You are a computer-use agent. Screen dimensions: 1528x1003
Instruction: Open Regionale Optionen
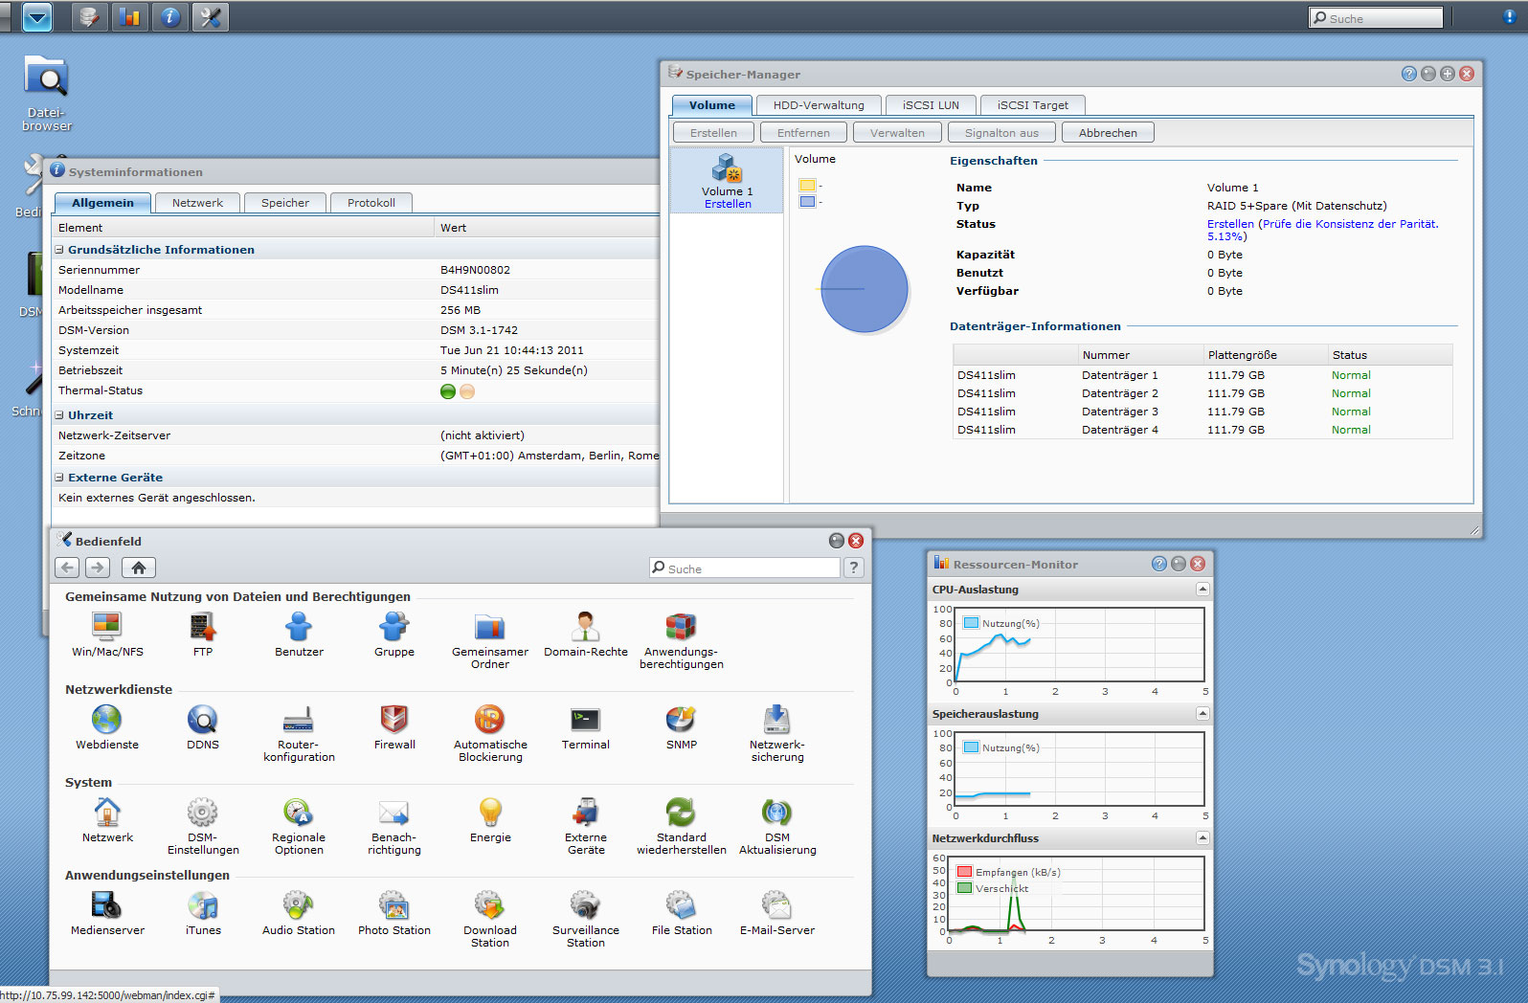[x=299, y=827]
